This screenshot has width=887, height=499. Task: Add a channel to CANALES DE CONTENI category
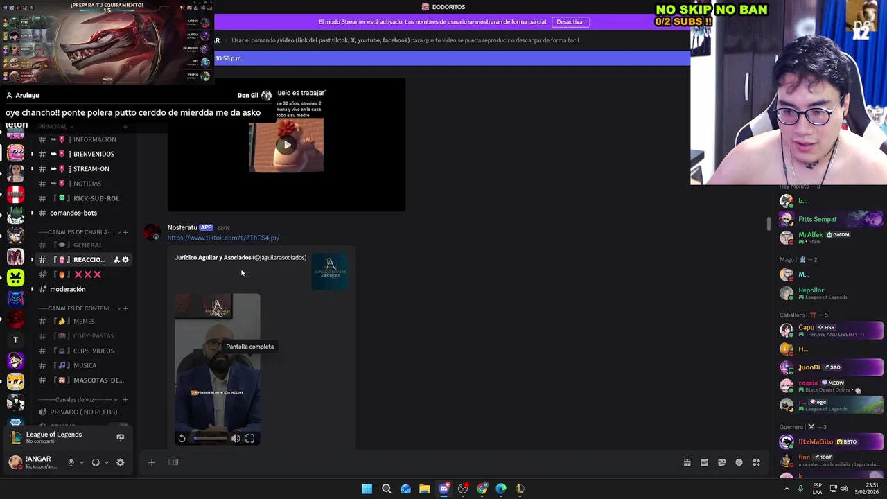click(125, 308)
